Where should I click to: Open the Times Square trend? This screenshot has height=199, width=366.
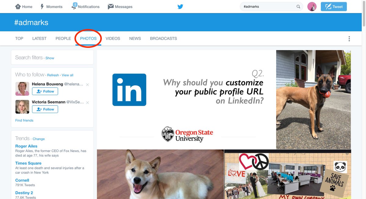28,163
